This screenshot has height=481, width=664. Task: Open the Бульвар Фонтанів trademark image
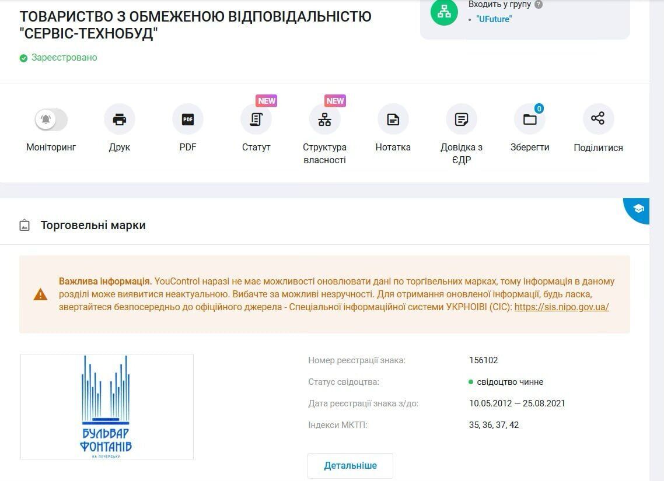tap(107, 406)
